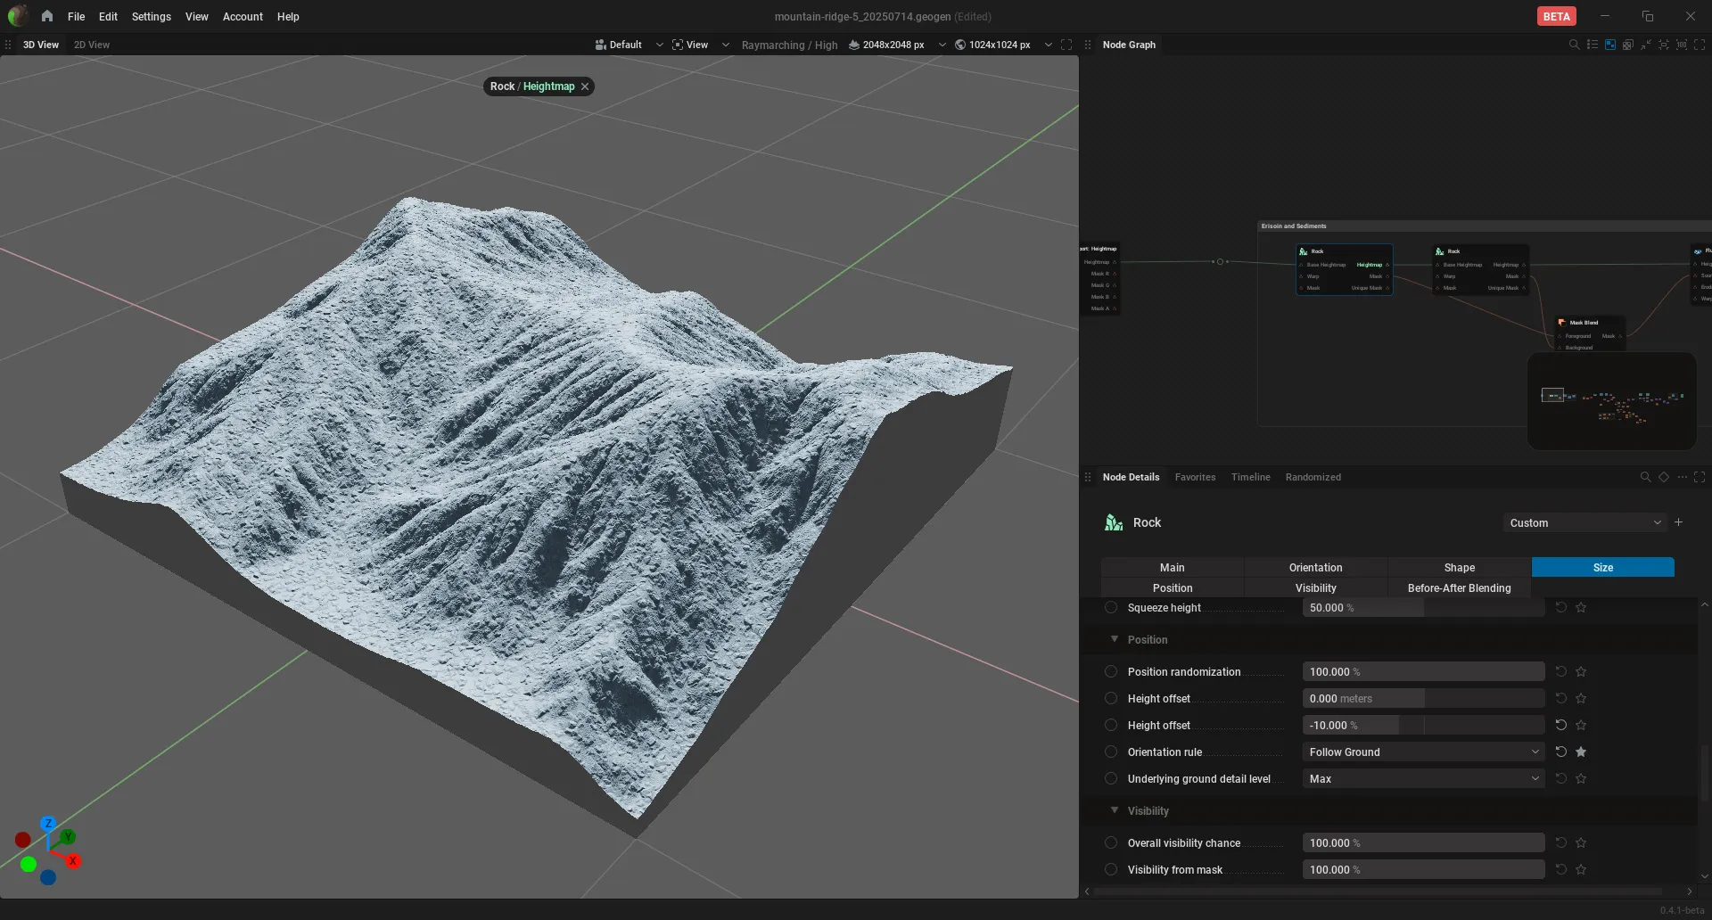Click the search icon in the Node Graph toolbar

tap(1574, 45)
